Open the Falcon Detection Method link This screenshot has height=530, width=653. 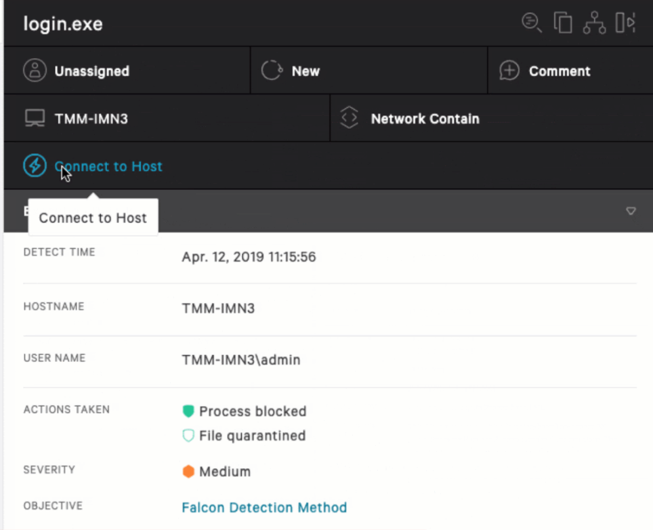pos(264,508)
